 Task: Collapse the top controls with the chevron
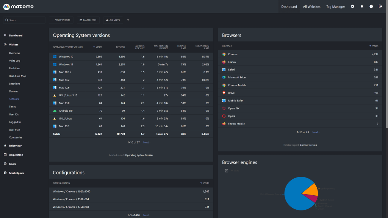(x=128, y=20)
